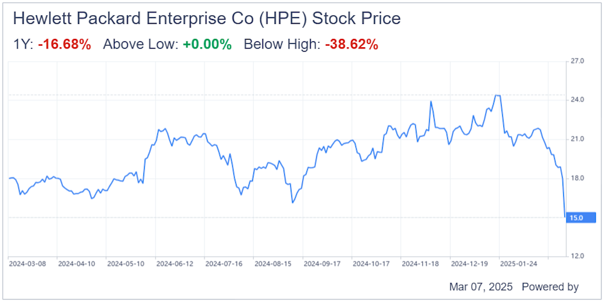The width and height of the screenshot is (604, 302).
Task: Select the 2024-08-15 date on the x-axis
Action: click(x=273, y=264)
